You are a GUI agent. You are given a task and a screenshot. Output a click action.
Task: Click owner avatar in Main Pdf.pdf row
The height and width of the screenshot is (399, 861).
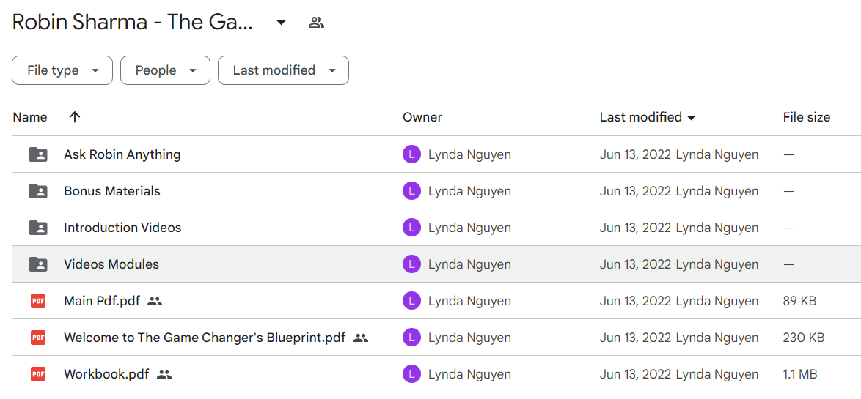[412, 301]
